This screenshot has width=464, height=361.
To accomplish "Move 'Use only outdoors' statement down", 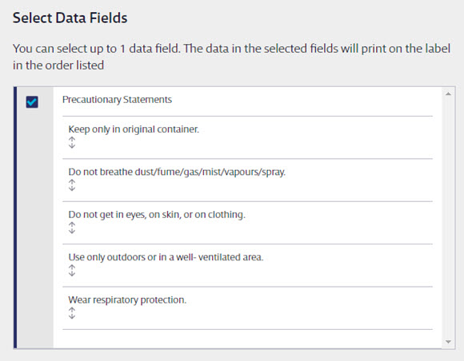I will click(x=72, y=273).
